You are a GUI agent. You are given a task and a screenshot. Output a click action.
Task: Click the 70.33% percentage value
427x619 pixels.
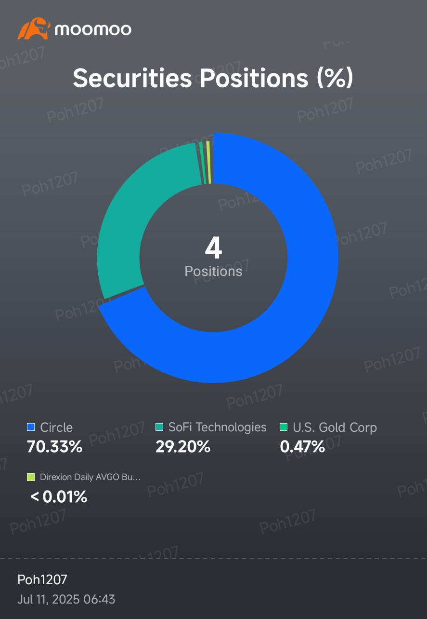click(x=54, y=447)
